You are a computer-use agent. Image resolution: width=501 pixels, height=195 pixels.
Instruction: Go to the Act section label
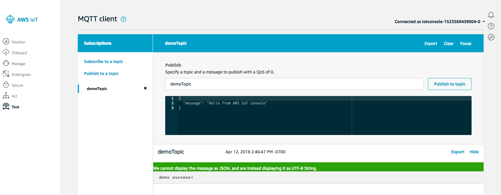pos(14,96)
